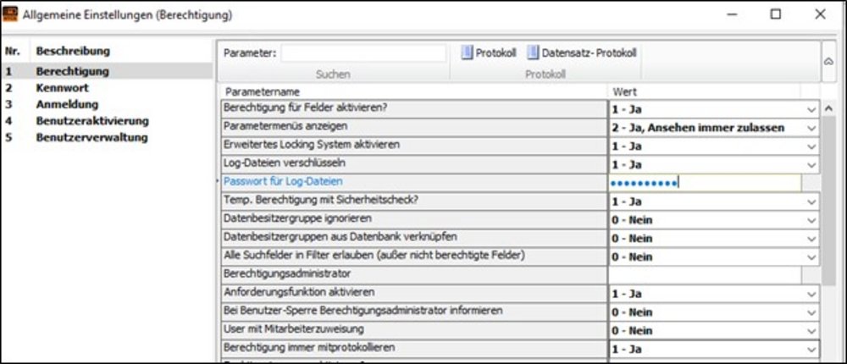Click the Datensatz-Protokoll icon button

(x=582, y=52)
